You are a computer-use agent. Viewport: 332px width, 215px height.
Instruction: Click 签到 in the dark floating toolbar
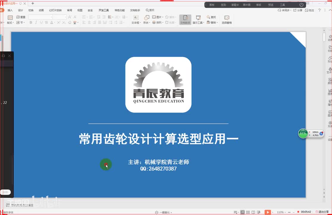click(x=223, y=5)
